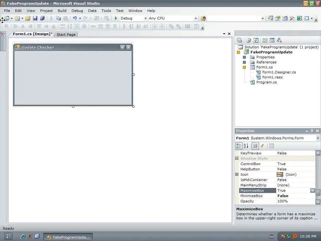Expand the Icon property node

point(237,174)
